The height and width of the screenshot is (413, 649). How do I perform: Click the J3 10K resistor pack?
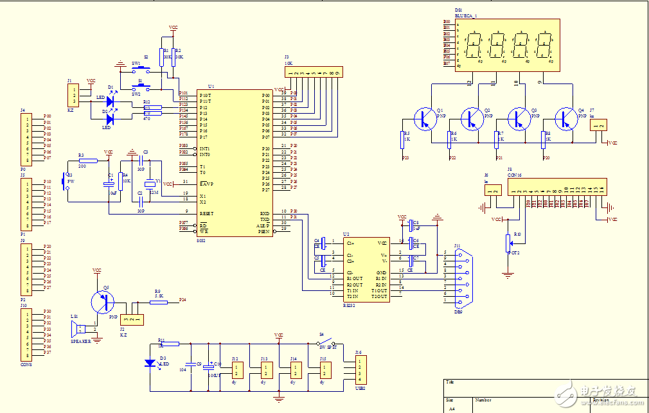(x=314, y=72)
